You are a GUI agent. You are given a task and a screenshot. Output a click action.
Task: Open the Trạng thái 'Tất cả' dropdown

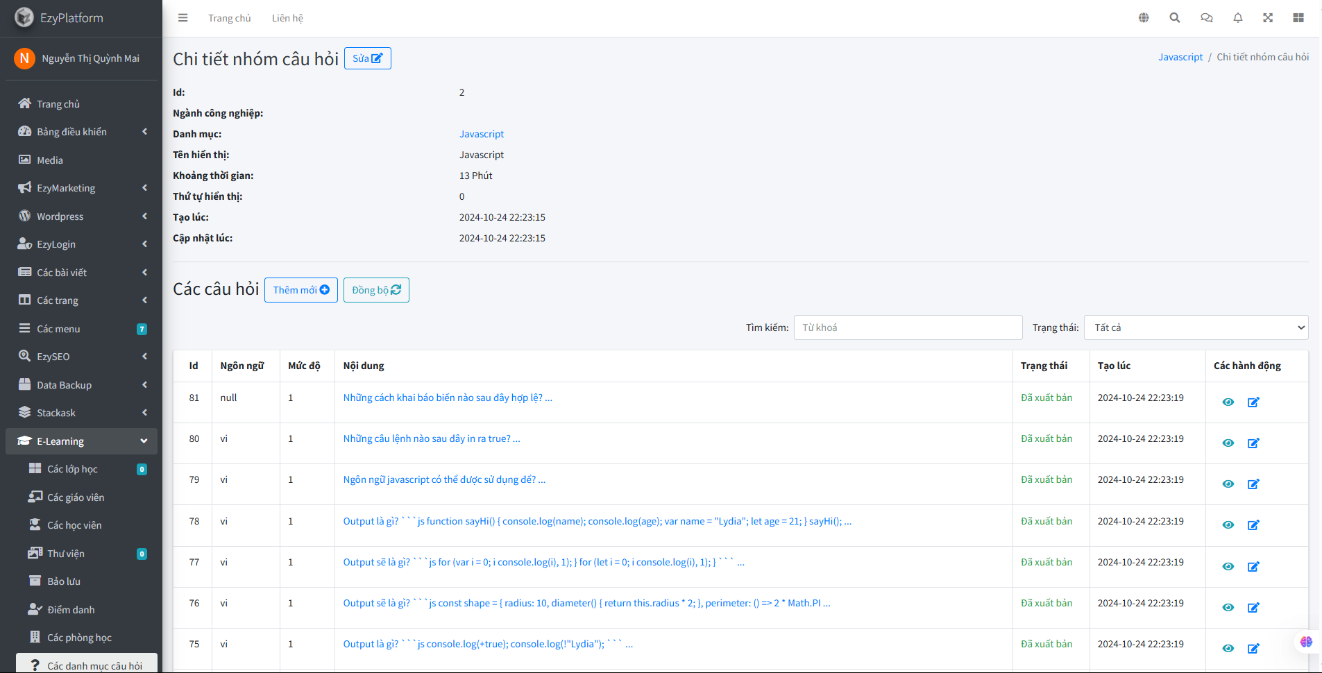click(x=1196, y=327)
